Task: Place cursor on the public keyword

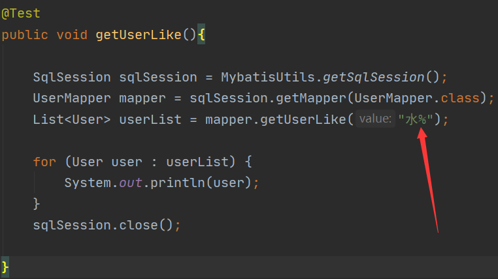Action: pos(24,35)
